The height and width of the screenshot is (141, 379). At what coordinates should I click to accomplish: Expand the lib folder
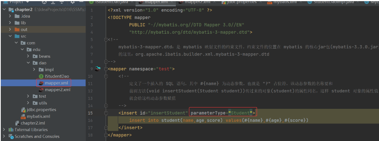[x=10, y=23]
